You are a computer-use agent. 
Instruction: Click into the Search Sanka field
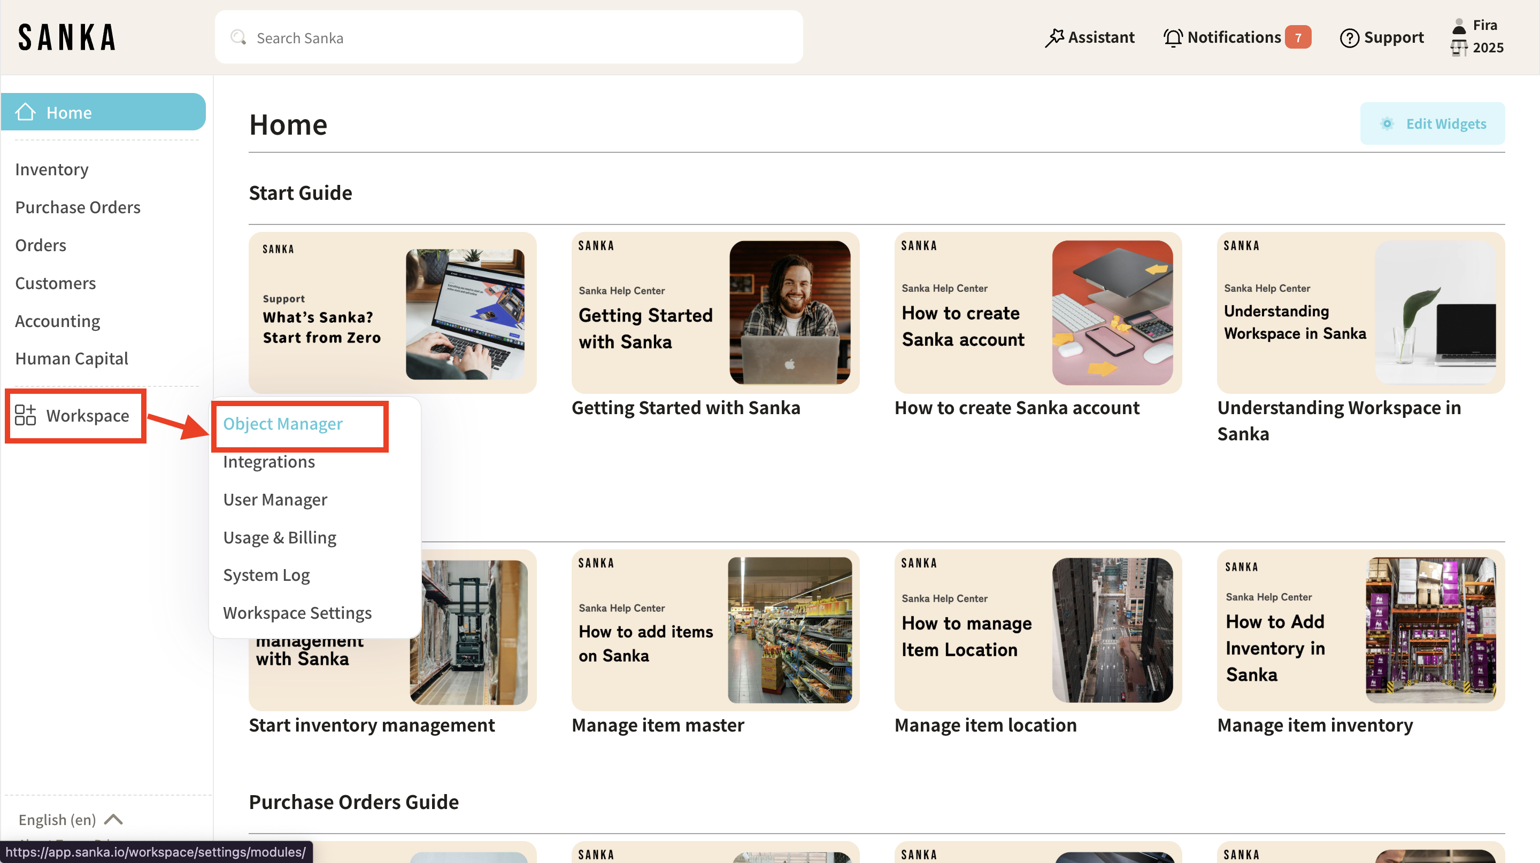508,37
